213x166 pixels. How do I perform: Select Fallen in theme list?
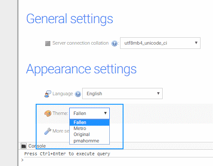coord(90,122)
